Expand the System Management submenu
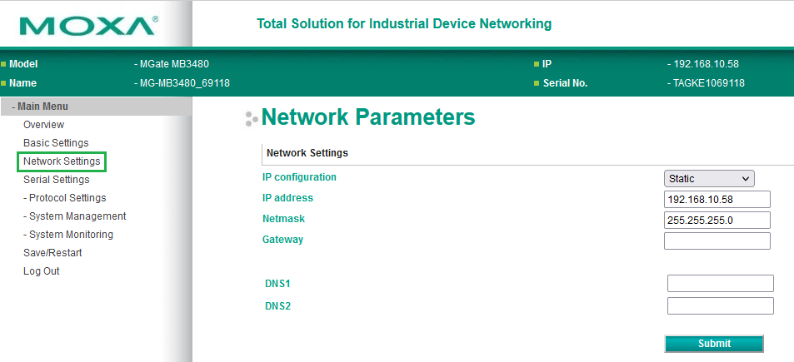Viewport: 794px width, 362px height. point(74,216)
